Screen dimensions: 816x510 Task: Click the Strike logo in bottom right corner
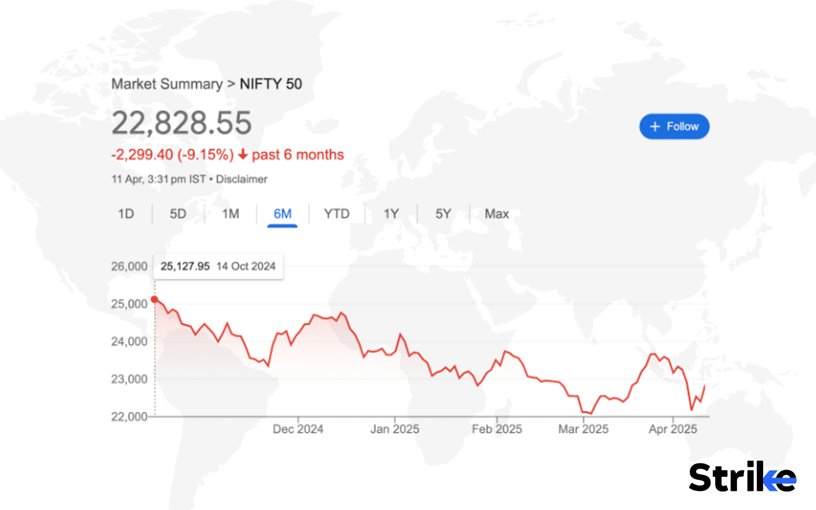741,477
